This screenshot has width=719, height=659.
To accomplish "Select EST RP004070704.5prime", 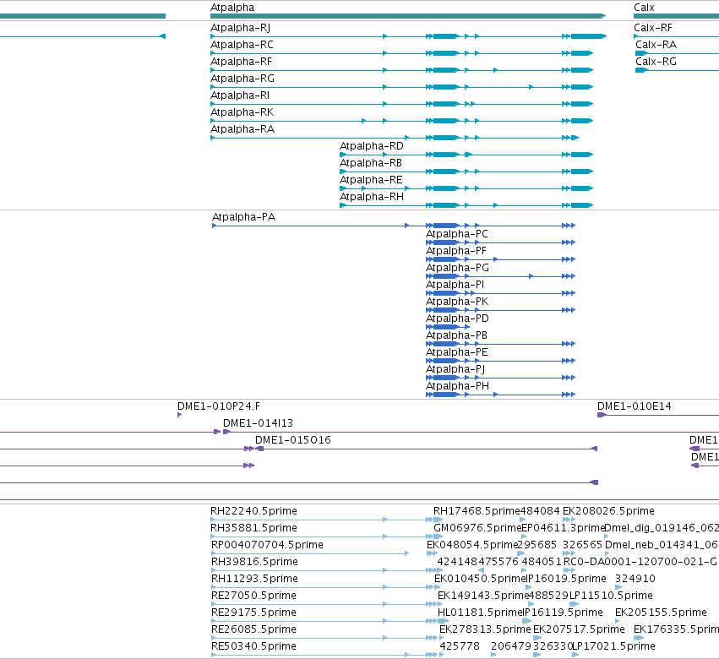I will 267,545.
